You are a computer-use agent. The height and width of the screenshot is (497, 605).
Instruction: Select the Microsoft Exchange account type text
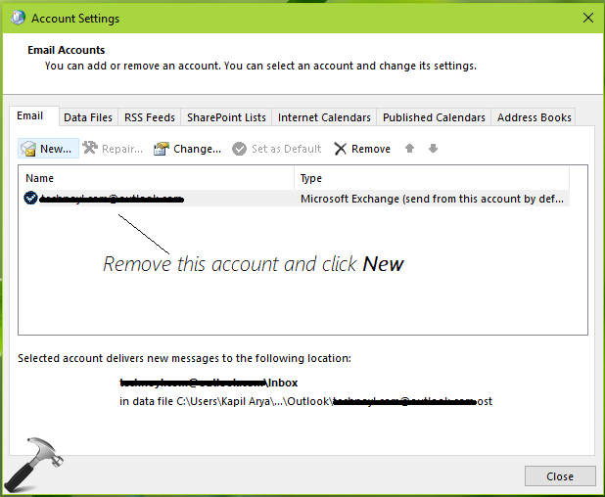[x=432, y=199]
